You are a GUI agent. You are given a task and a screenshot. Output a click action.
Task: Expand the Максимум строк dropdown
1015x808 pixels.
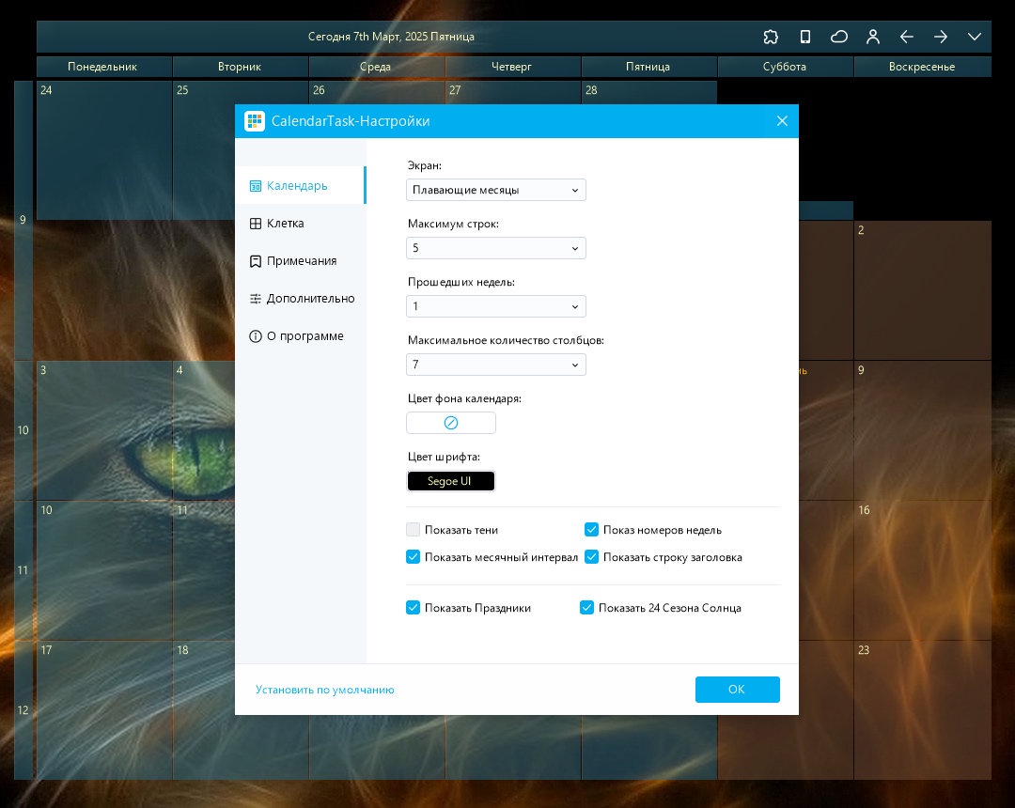tap(496, 248)
